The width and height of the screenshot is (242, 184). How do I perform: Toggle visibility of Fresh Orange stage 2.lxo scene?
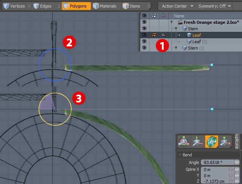pos(144,22)
